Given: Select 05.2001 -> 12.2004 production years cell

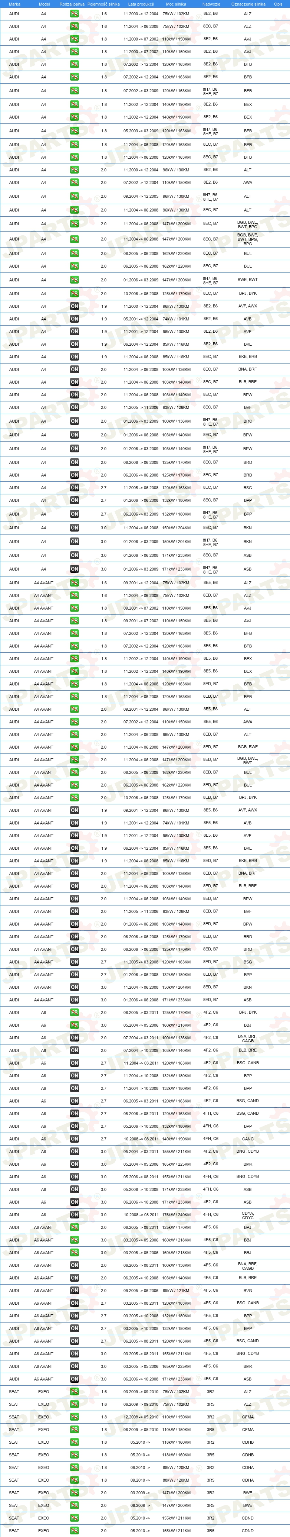Looking at the screenshot, I should coord(141,319).
